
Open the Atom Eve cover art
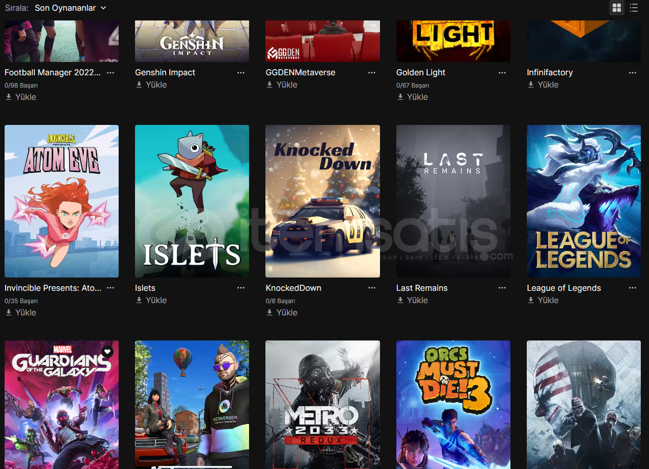(x=61, y=201)
